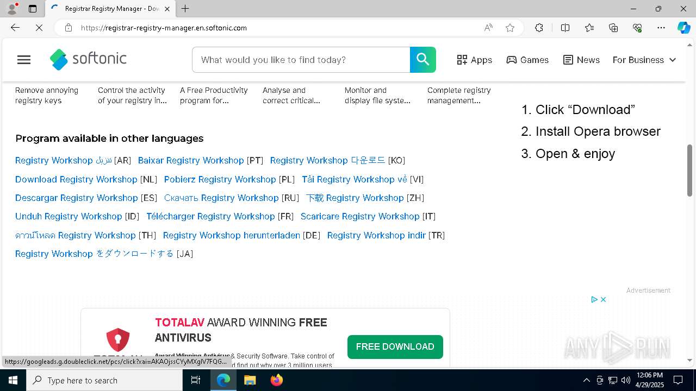Close the Registrar Registry Manager tab

(167, 9)
